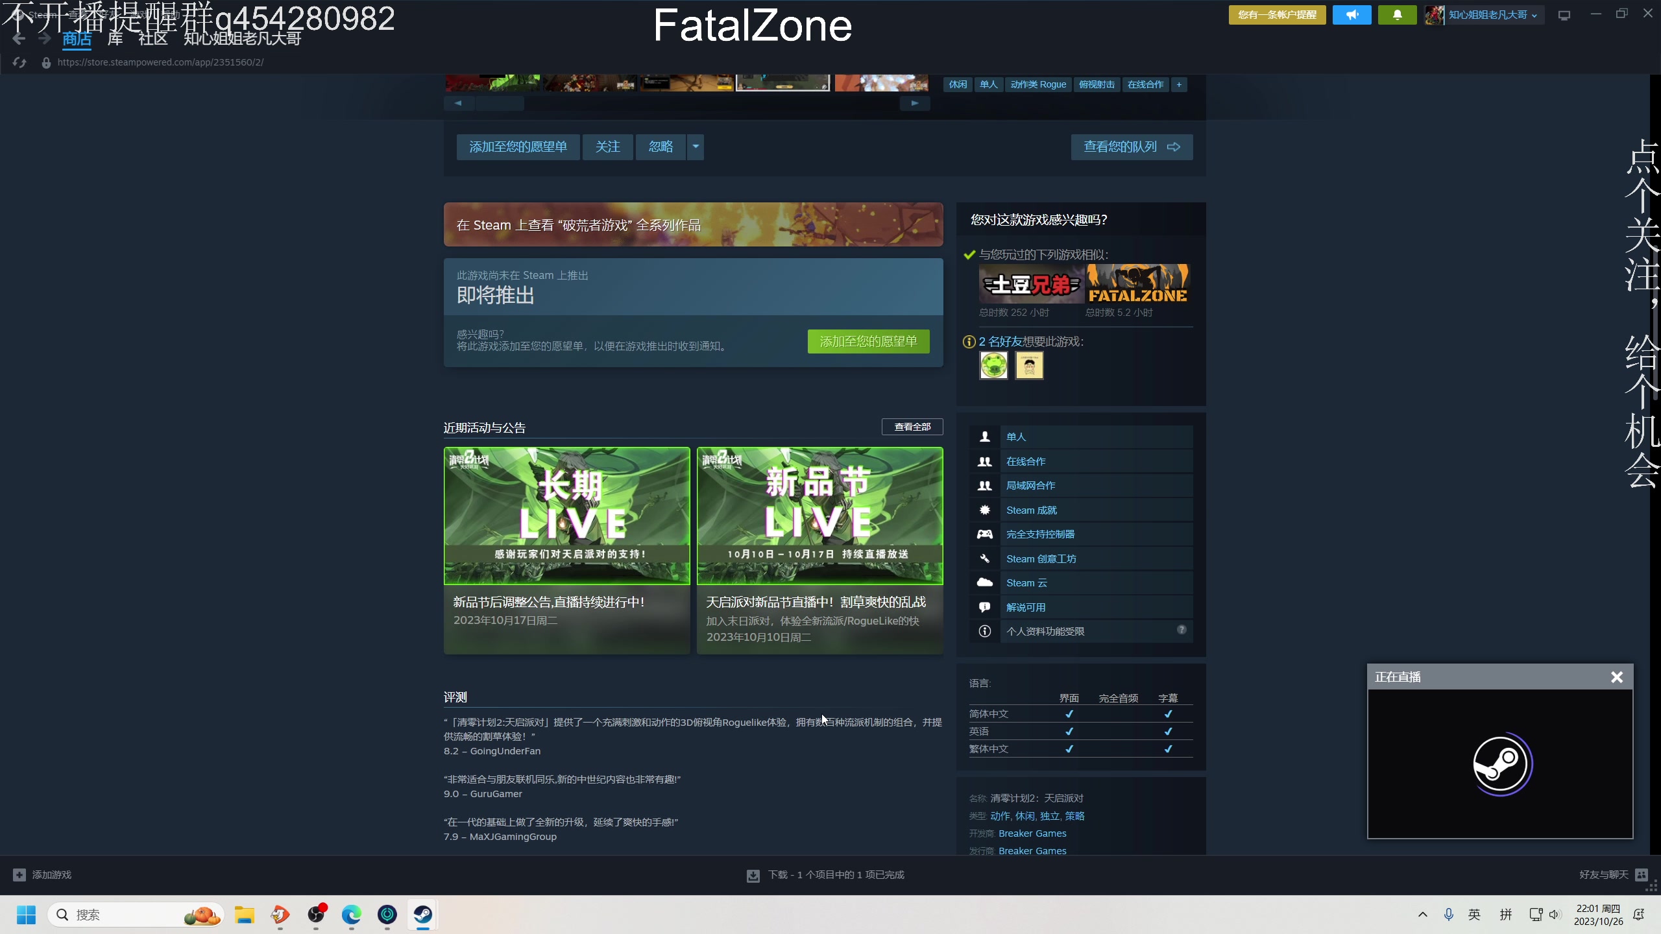Click the microphone tray icon
The width and height of the screenshot is (1661, 934).
(x=1448, y=915)
